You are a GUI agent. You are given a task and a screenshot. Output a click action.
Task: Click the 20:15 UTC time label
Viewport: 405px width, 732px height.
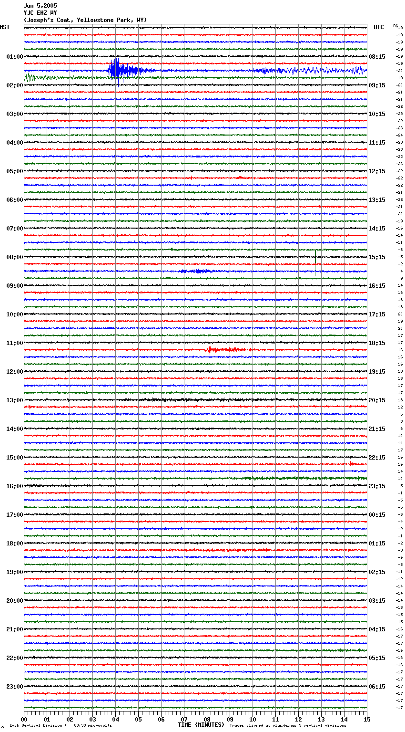pyautogui.click(x=377, y=400)
